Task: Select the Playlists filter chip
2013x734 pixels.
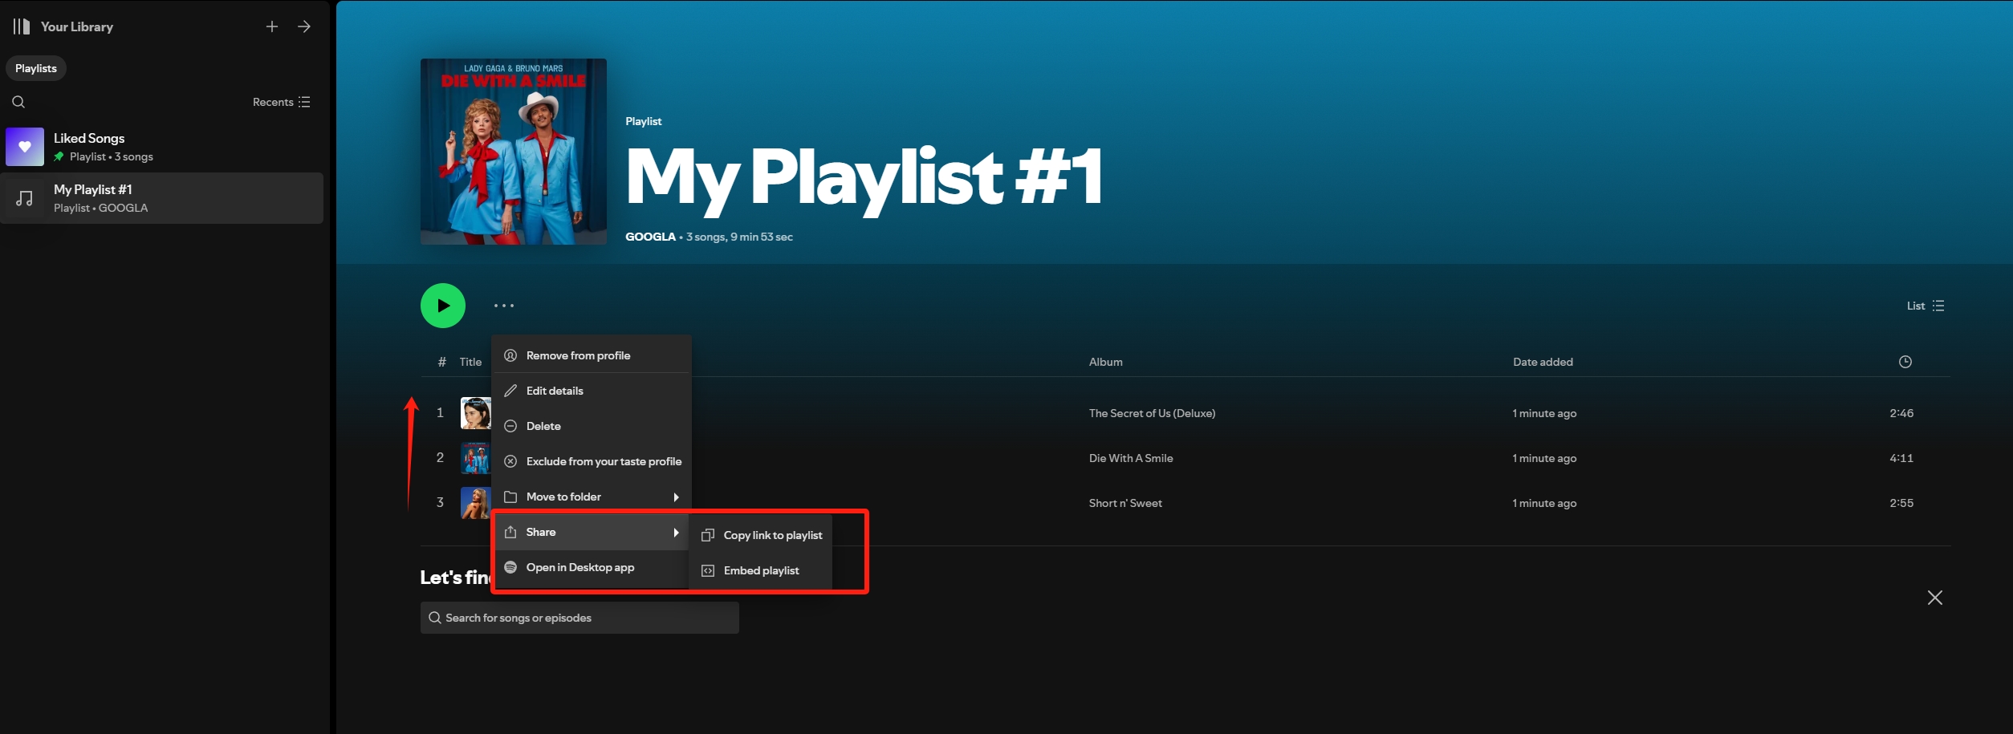Action: pyautogui.click(x=36, y=68)
